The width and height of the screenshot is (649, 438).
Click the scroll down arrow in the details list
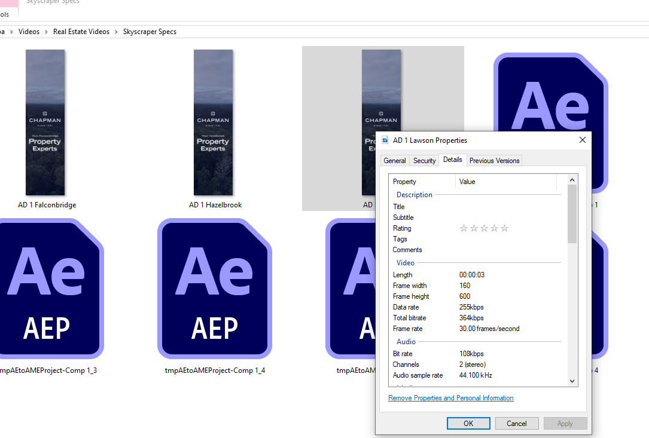(x=572, y=381)
